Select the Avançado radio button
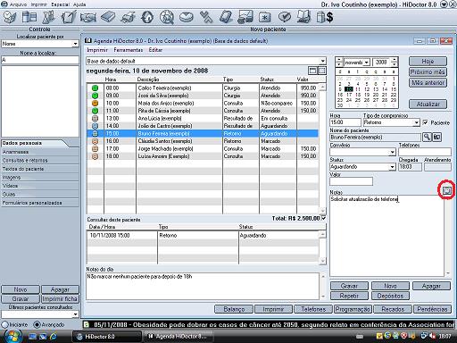The height and width of the screenshot is (343, 457). 37,324
